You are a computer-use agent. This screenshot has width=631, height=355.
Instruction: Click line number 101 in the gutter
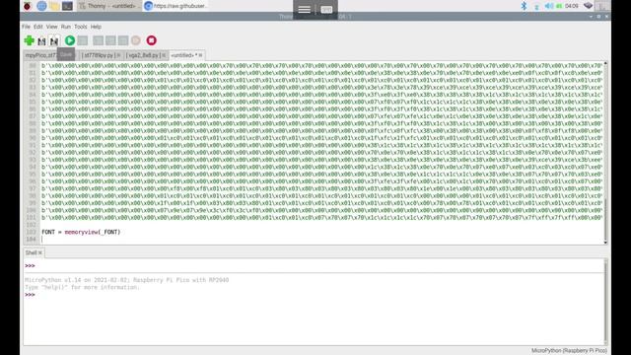coord(32,218)
